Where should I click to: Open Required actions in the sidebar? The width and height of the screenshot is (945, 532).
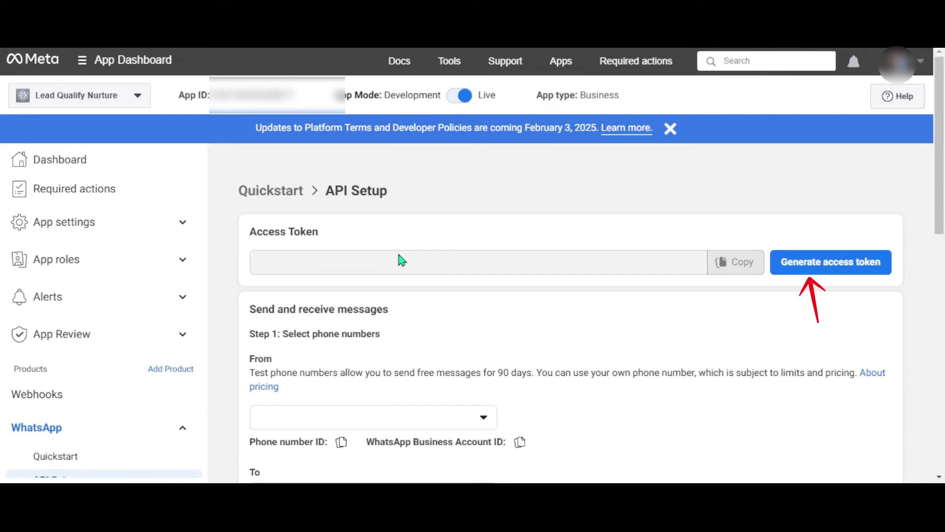[x=74, y=189]
